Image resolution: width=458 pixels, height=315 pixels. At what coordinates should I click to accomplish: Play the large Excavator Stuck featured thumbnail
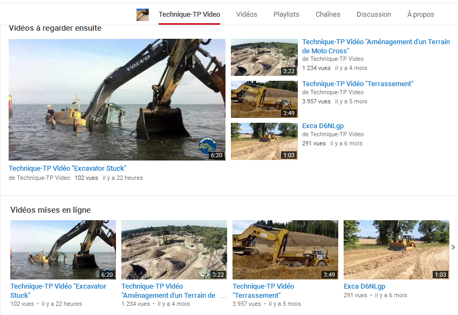point(117,100)
